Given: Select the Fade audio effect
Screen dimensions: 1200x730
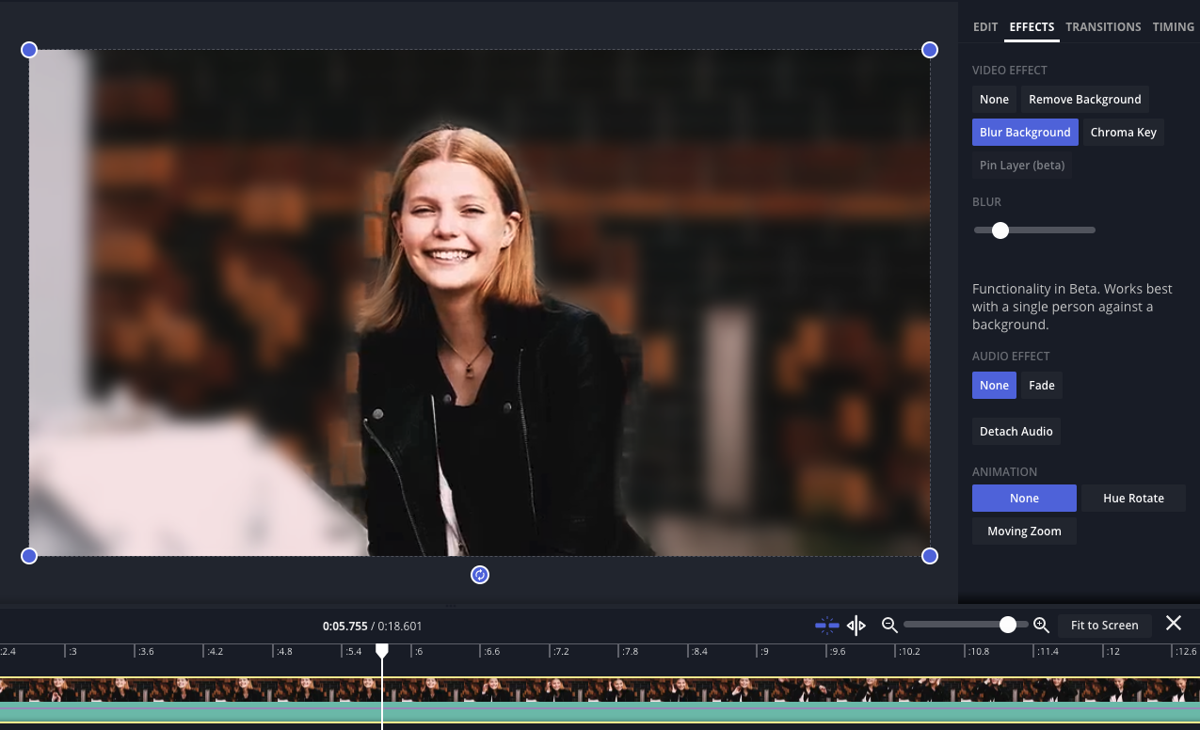Looking at the screenshot, I should point(1041,386).
